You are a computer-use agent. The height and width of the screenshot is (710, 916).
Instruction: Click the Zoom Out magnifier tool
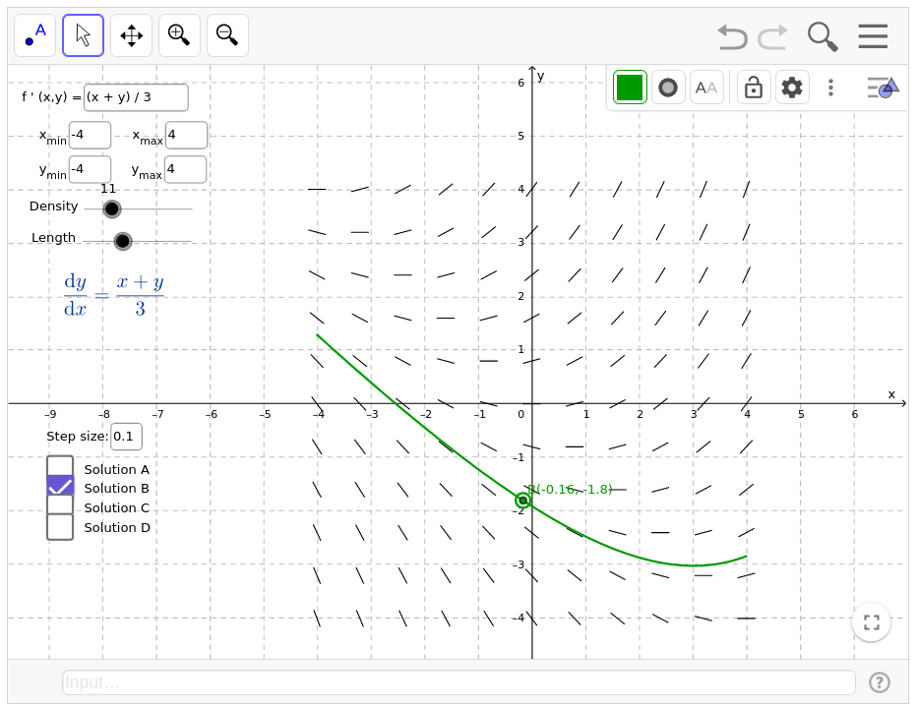[227, 35]
